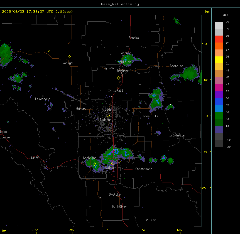The image size is (240, 234).
Task: Select the white asterisk marker above Limestone
Action: 43,96
